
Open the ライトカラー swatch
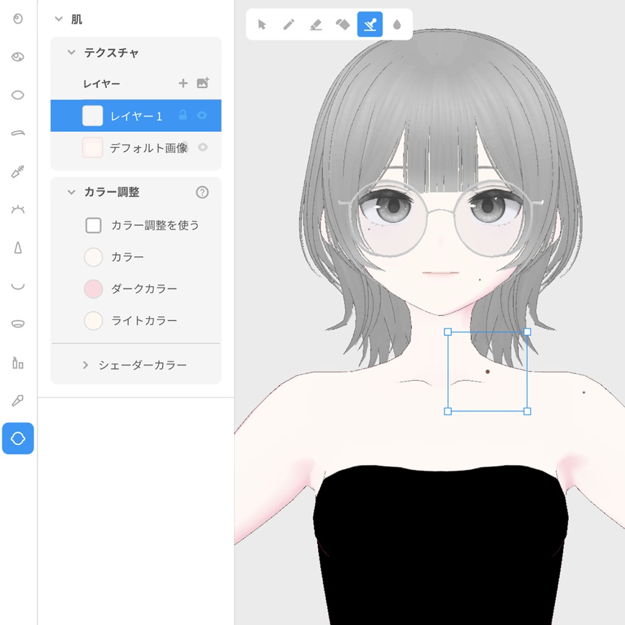(x=93, y=321)
